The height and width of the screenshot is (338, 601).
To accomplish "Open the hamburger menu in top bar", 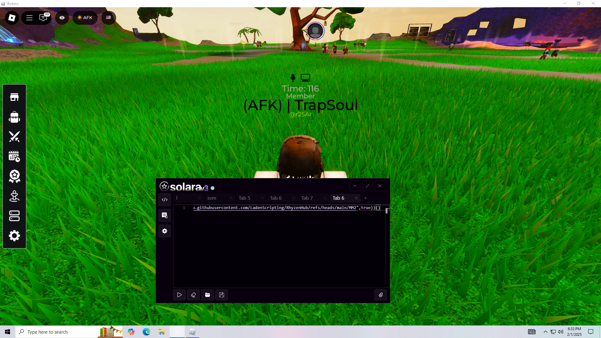I will click(x=29, y=18).
